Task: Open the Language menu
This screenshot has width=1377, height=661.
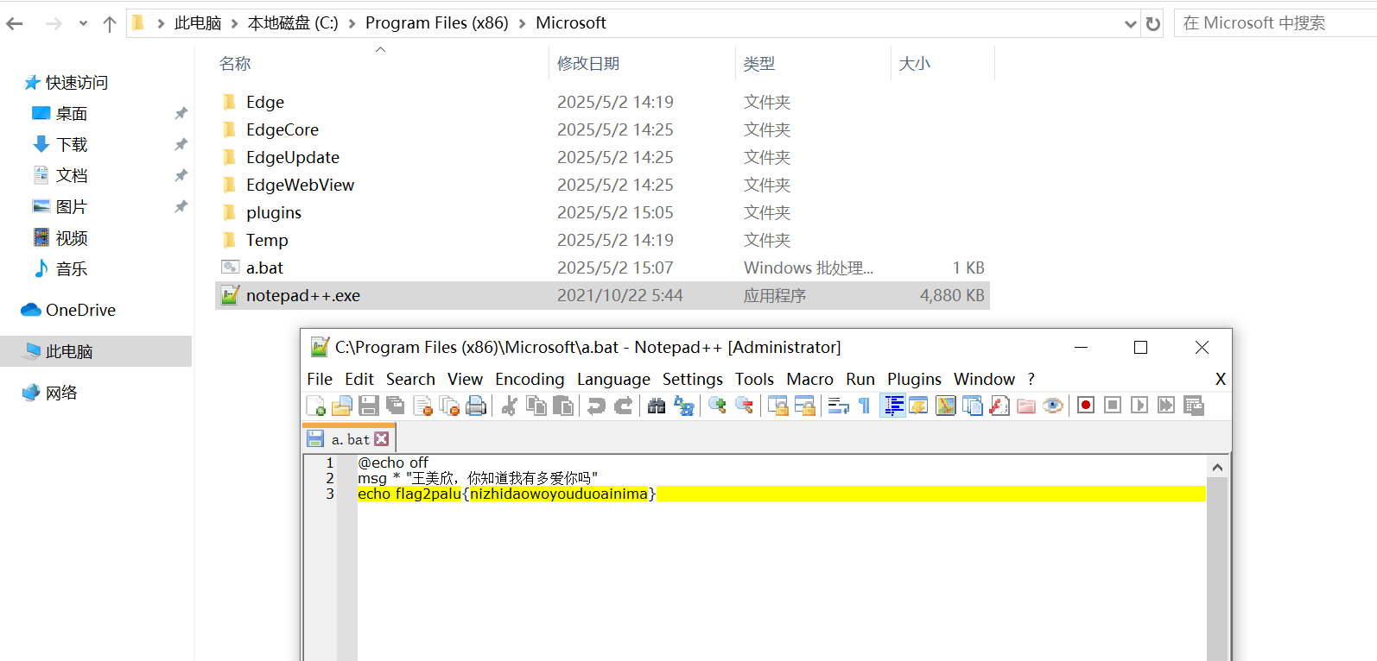Action: coord(613,379)
